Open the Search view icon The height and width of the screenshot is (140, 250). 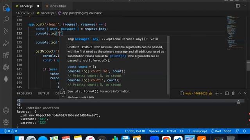[6, 19]
